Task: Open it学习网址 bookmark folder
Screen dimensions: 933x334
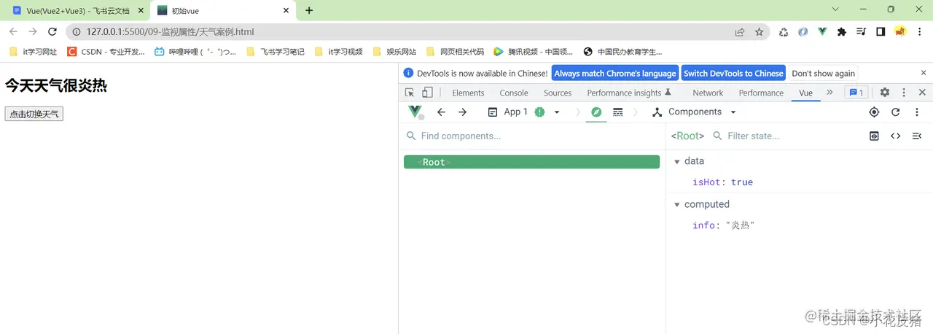Action: point(34,52)
